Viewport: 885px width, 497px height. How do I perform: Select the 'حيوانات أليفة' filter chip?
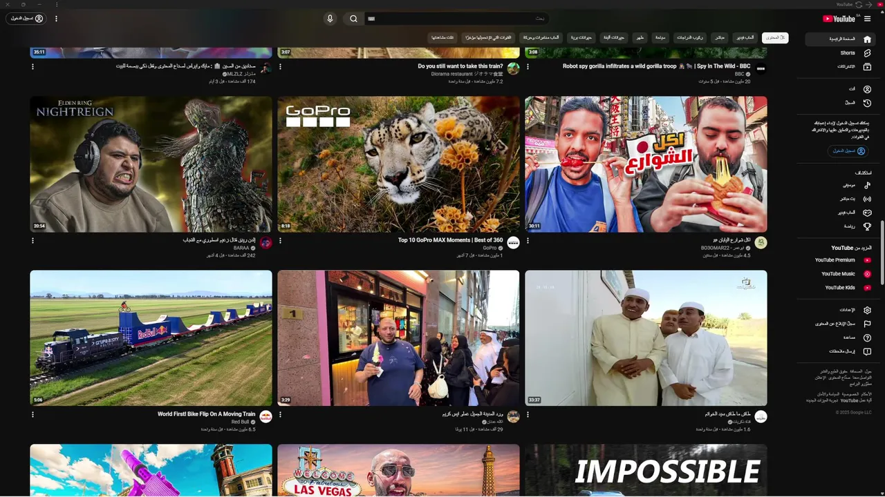614,37
